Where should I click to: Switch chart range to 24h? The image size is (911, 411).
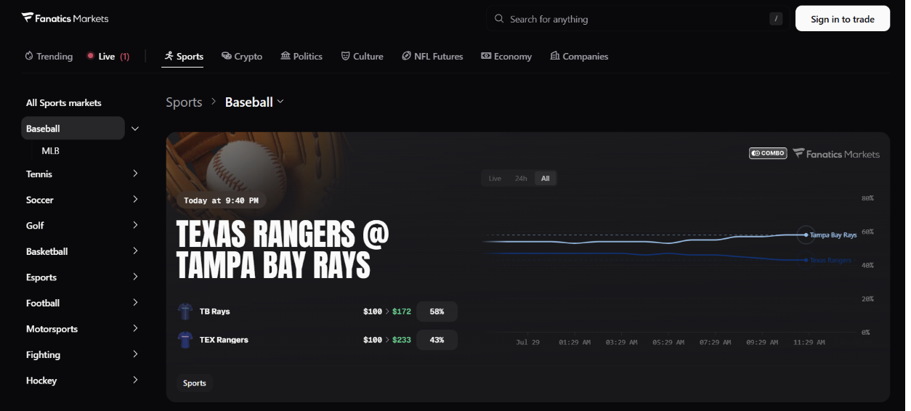tap(521, 179)
